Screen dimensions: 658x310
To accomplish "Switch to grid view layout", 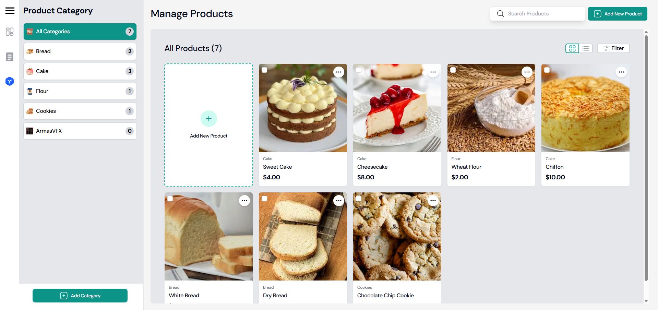I will click(572, 48).
